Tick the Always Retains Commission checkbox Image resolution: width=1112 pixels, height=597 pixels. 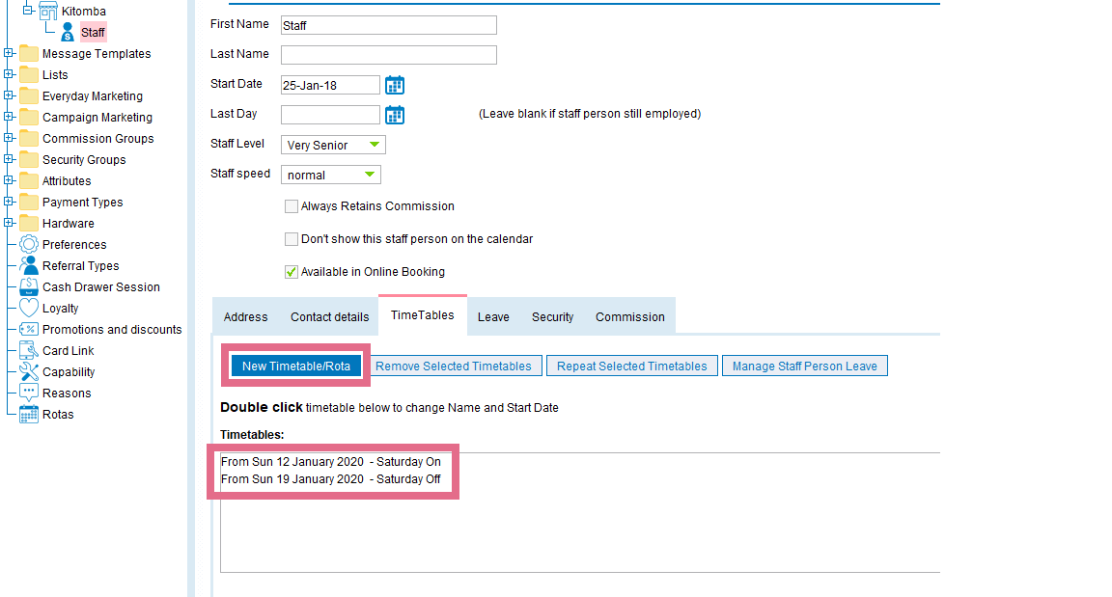tap(291, 206)
